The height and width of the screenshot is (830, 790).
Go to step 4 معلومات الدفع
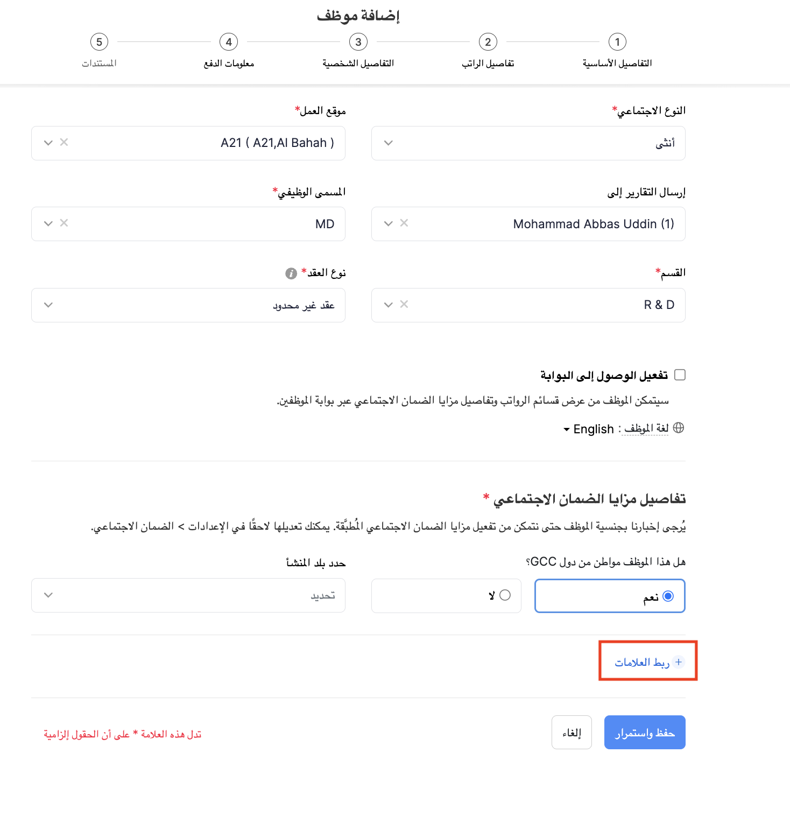coord(229,42)
